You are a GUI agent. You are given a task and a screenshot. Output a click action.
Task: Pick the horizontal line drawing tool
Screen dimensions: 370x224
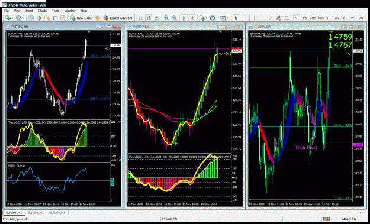[x=262, y=18]
